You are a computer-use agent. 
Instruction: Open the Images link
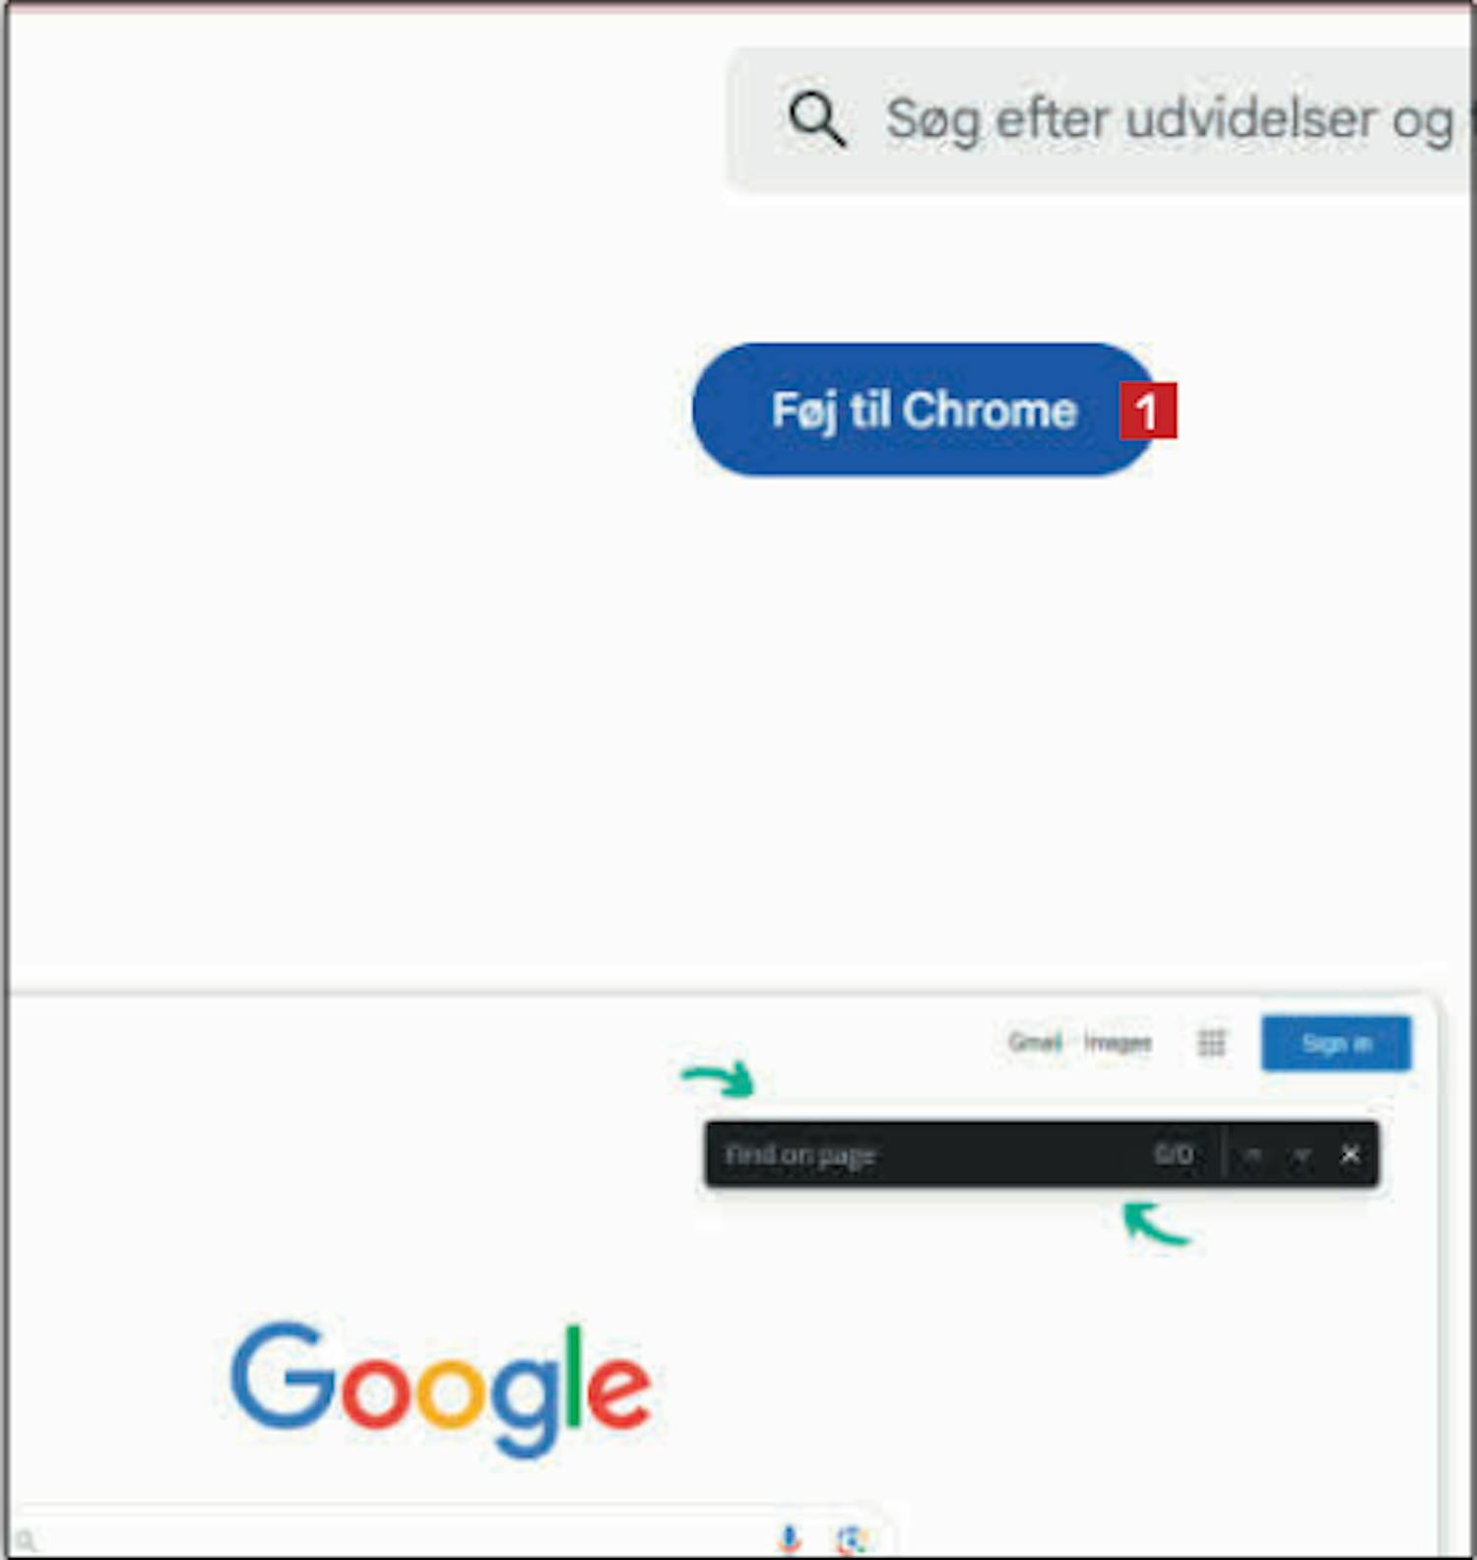pos(1118,1042)
